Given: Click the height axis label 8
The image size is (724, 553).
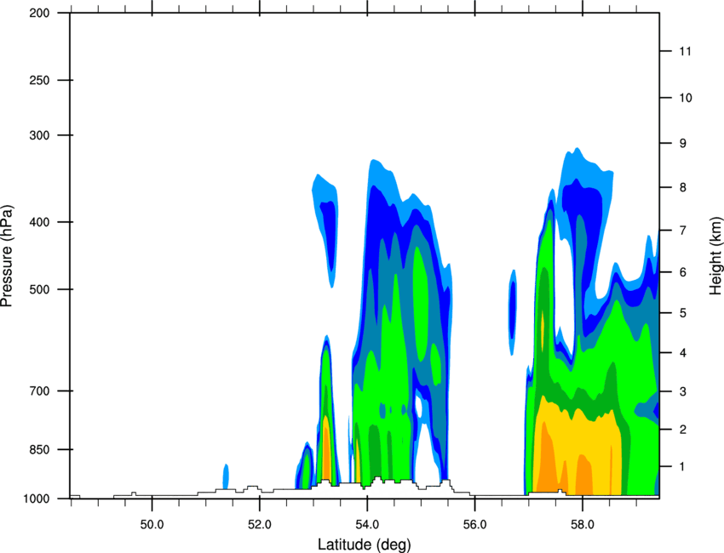Looking at the screenshot, I should click(x=683, y=187).
